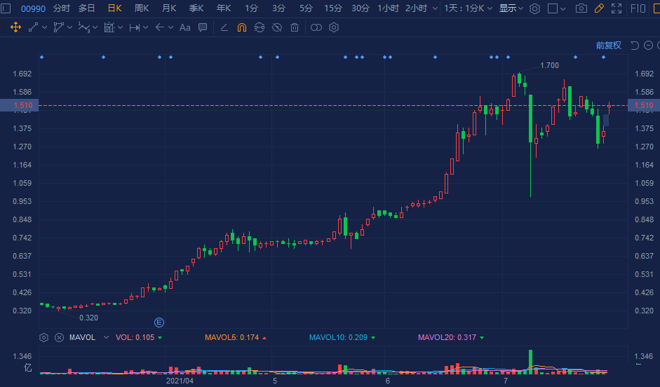Expand the 1天:1分K period dropdown

[x=467, y=8]
